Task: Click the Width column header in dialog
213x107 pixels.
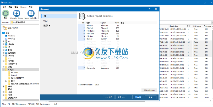Action: tap(117, 23)
